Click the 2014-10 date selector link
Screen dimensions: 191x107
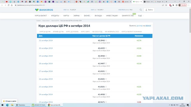[x=148, y=26]
